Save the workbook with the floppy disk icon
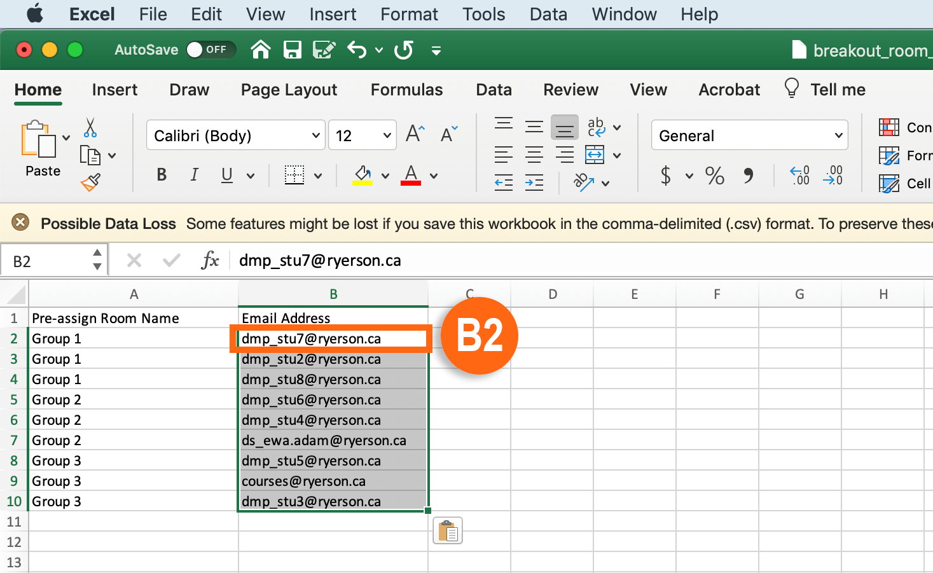This screenshot has width=933, height=573. click(292, 50)
